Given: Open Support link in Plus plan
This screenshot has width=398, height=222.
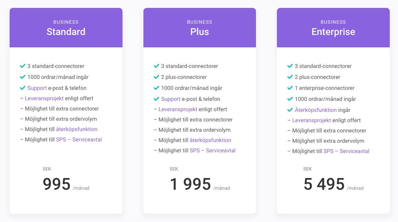Looking at the screenshot, I should [171, 99].
